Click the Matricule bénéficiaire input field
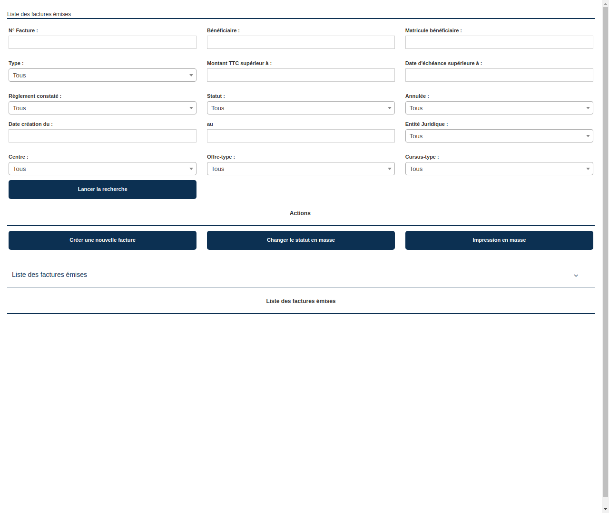This screenshot has height=513, width=609. [499, 42]
